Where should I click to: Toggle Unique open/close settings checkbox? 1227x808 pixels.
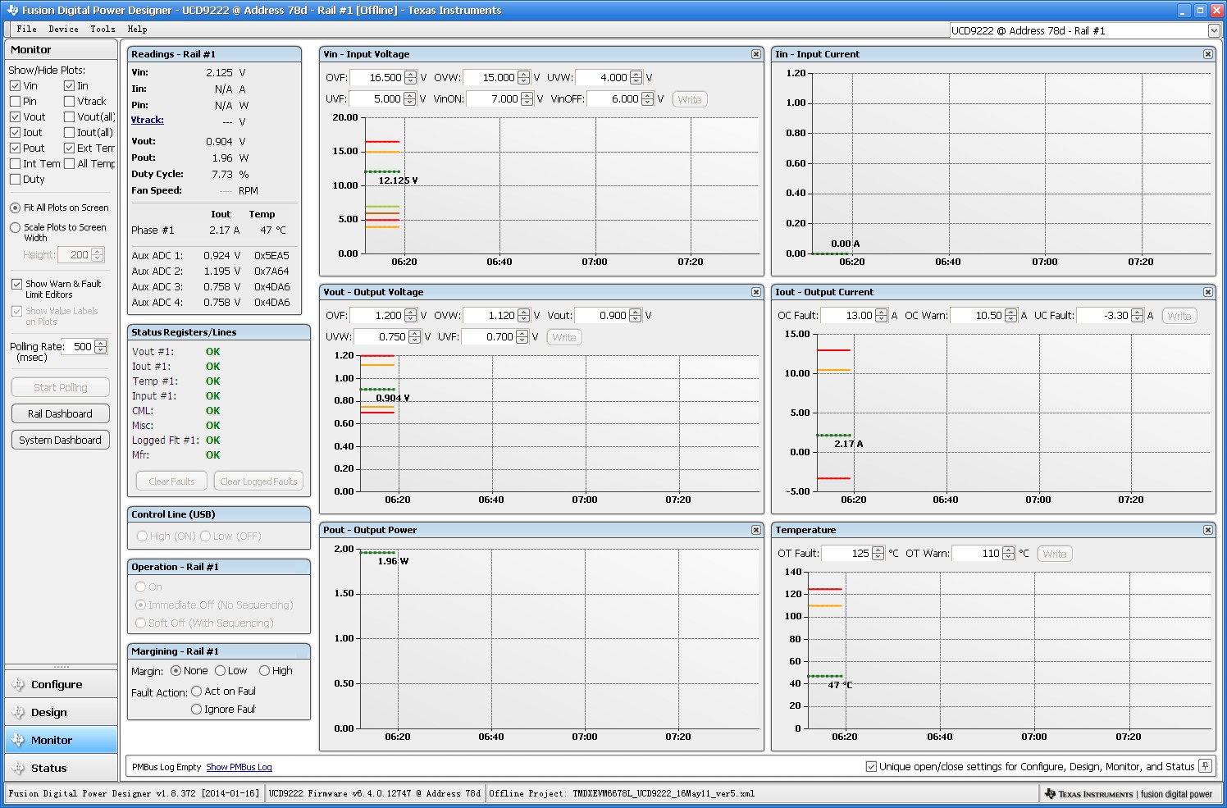[x=871, y=767]
